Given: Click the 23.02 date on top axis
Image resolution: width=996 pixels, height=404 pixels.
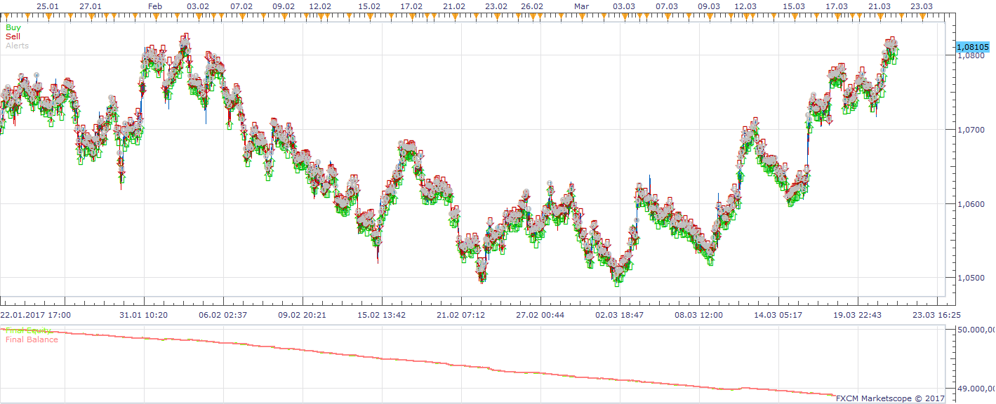Looking at the screenshot, I should (x=496, y=6).
